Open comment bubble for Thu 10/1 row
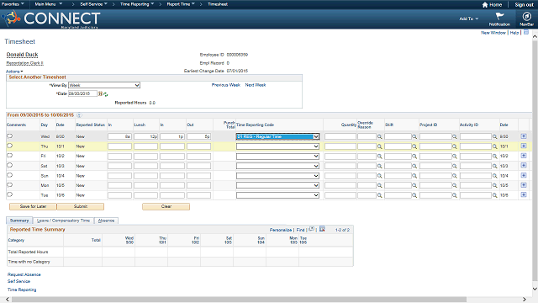Screen dimensions: 538x303 (x=9, y=146)
